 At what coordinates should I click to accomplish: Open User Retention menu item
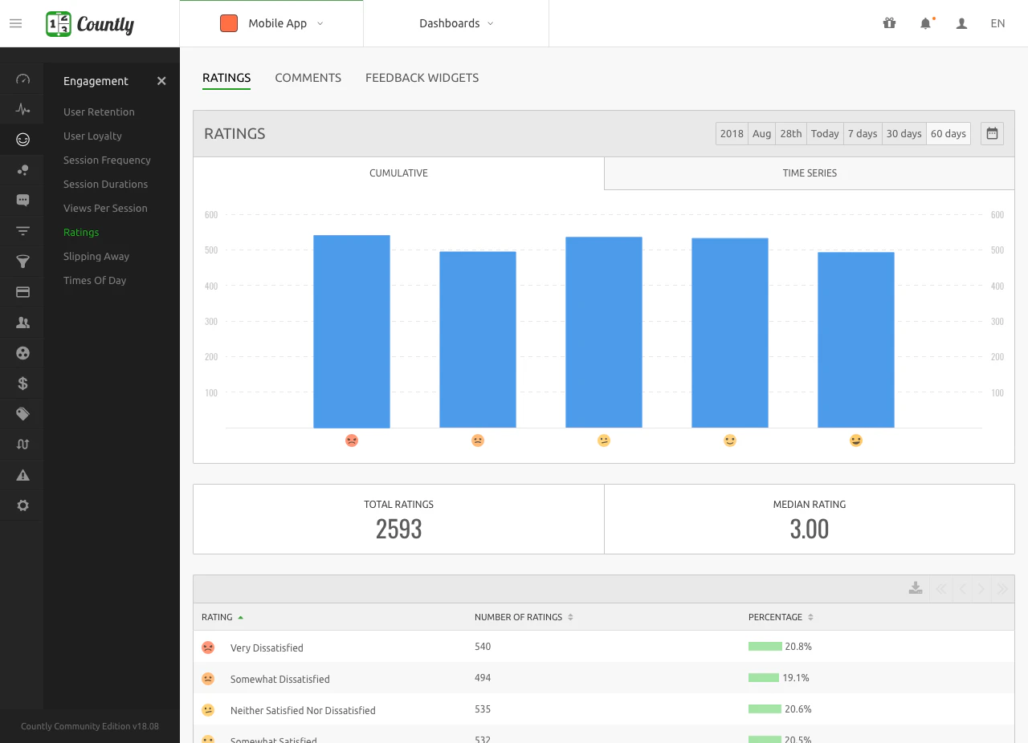pos(99,112)
